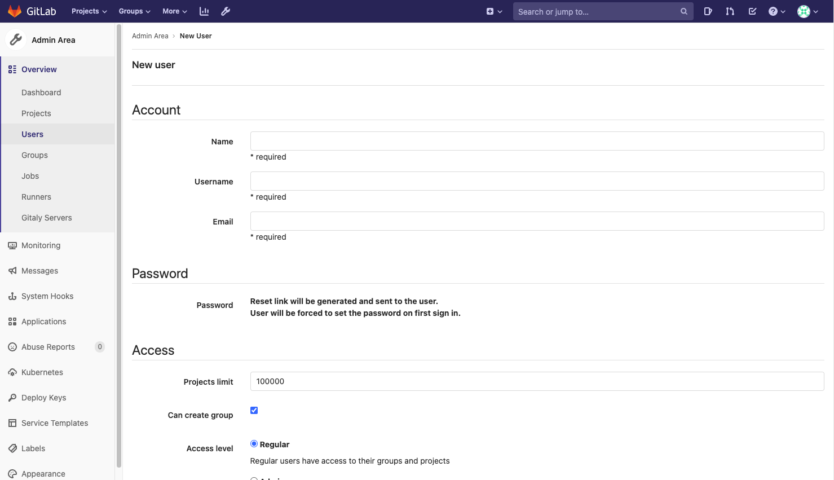Click the GitLab fox logo
The width and height of the screenshot is (834, 480).
[15, 11]
